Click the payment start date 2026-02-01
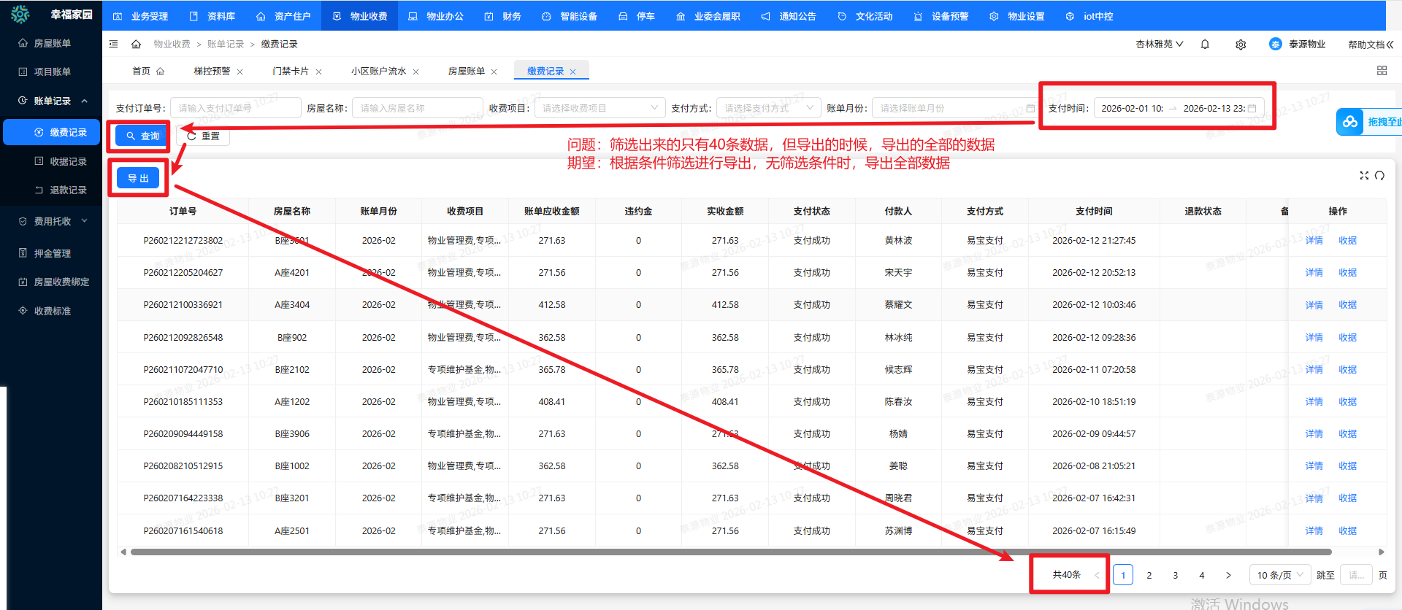 pyautogui.click(x=1132, y=108)
